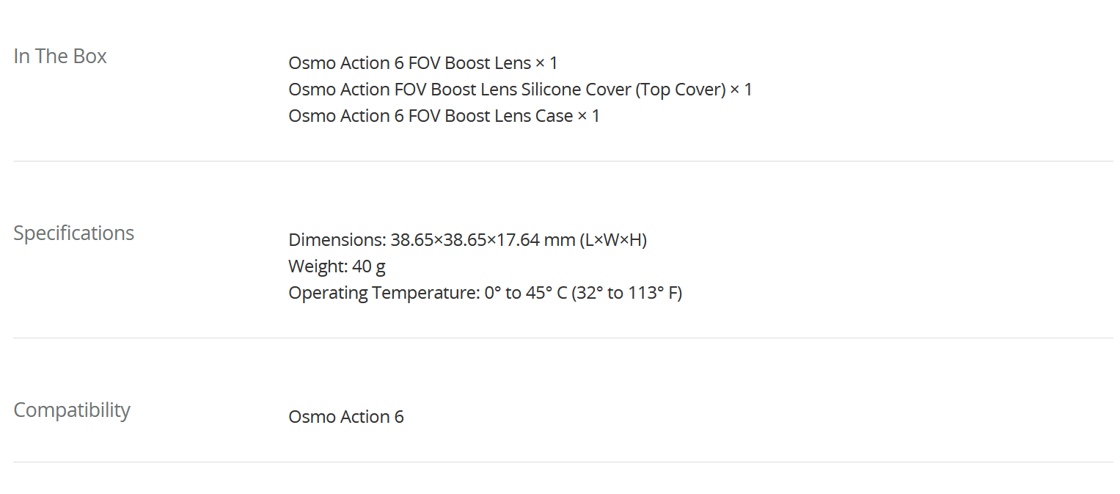Screen dimensions: 1120x494
Task: Click the "0° to 45° C" temperature value
Action: [x=526, y=293]
